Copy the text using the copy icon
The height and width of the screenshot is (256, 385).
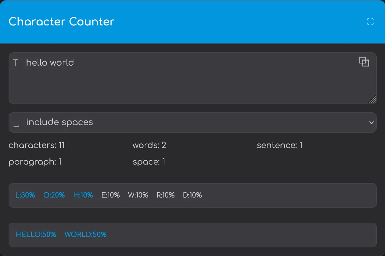(x=364, y=62)
